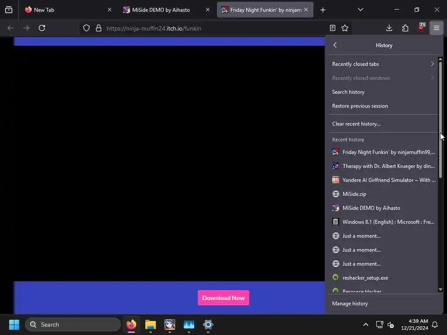Go back to previous page
This screenshot has width=447, height=335.
point(10,28)
